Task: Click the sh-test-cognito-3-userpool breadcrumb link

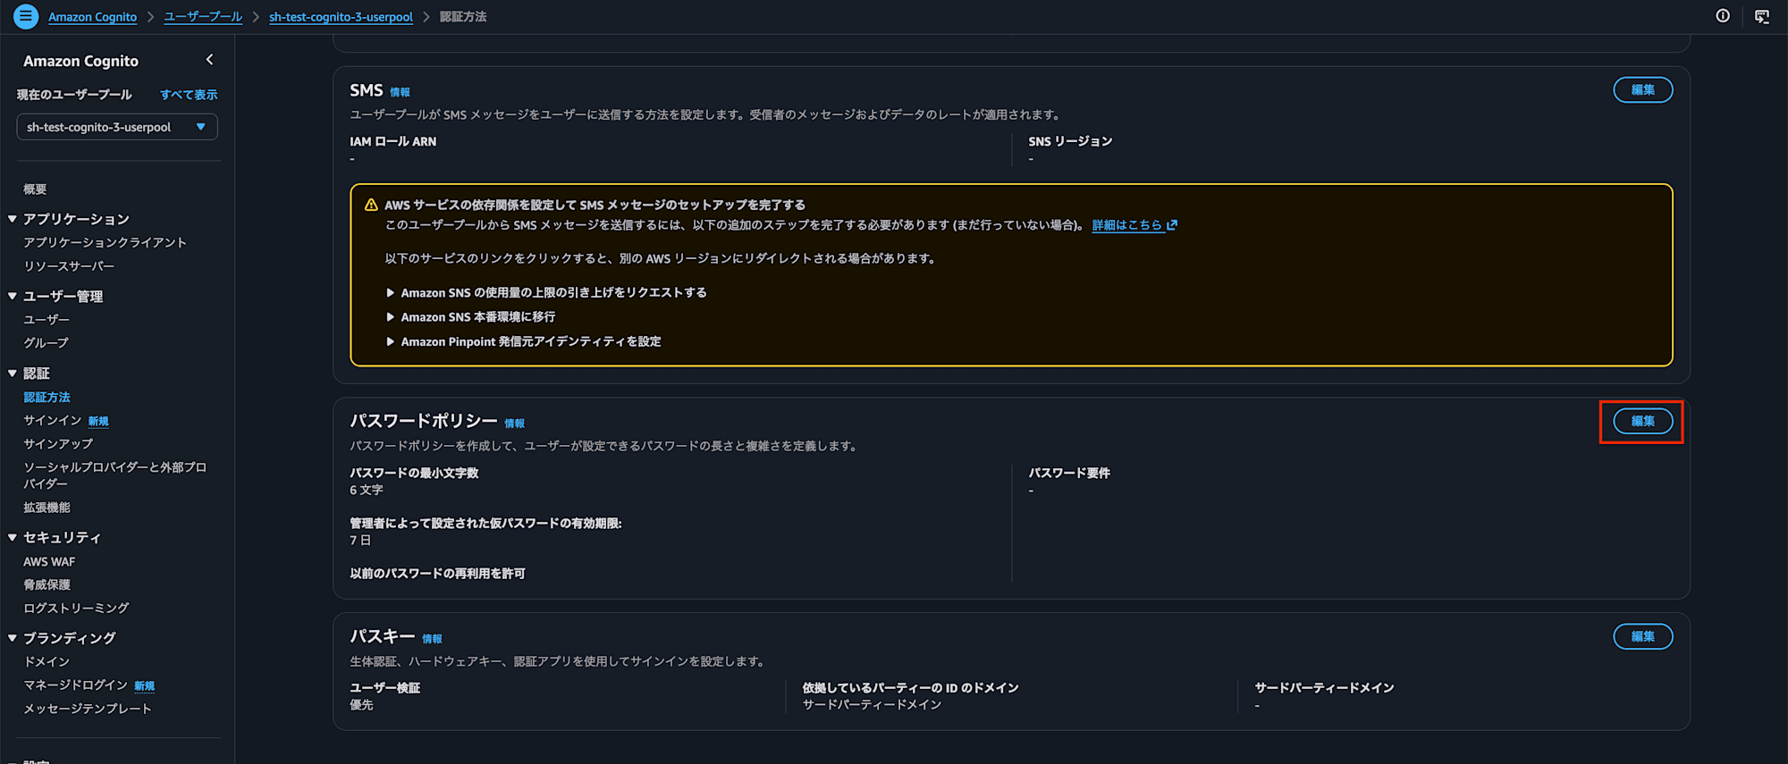Action: (341, 17)
